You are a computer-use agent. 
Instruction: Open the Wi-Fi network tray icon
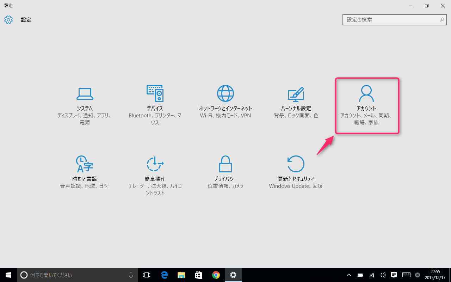(371, 275)
